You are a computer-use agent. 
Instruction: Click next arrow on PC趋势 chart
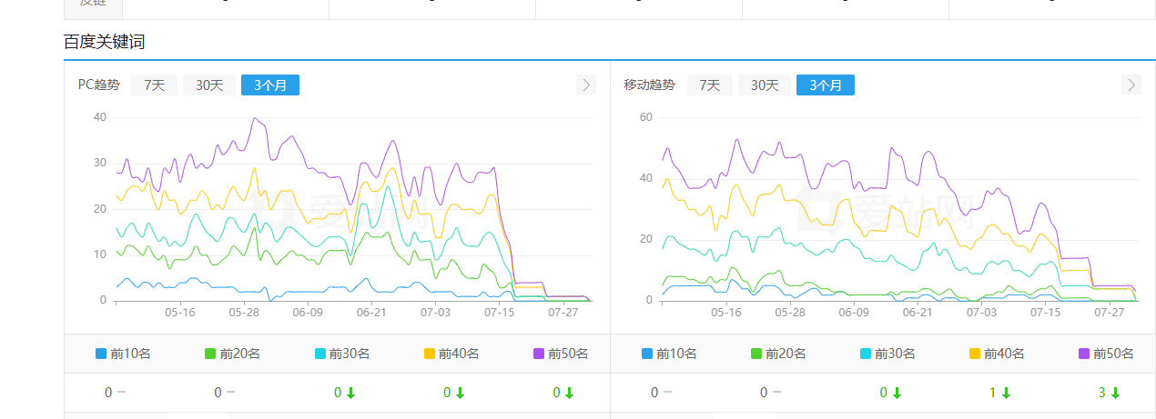[x=586, y=85]
